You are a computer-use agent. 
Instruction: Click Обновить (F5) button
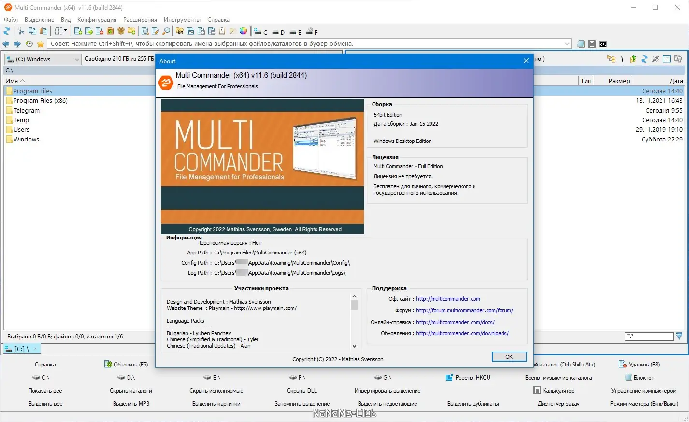coord(127,365)
